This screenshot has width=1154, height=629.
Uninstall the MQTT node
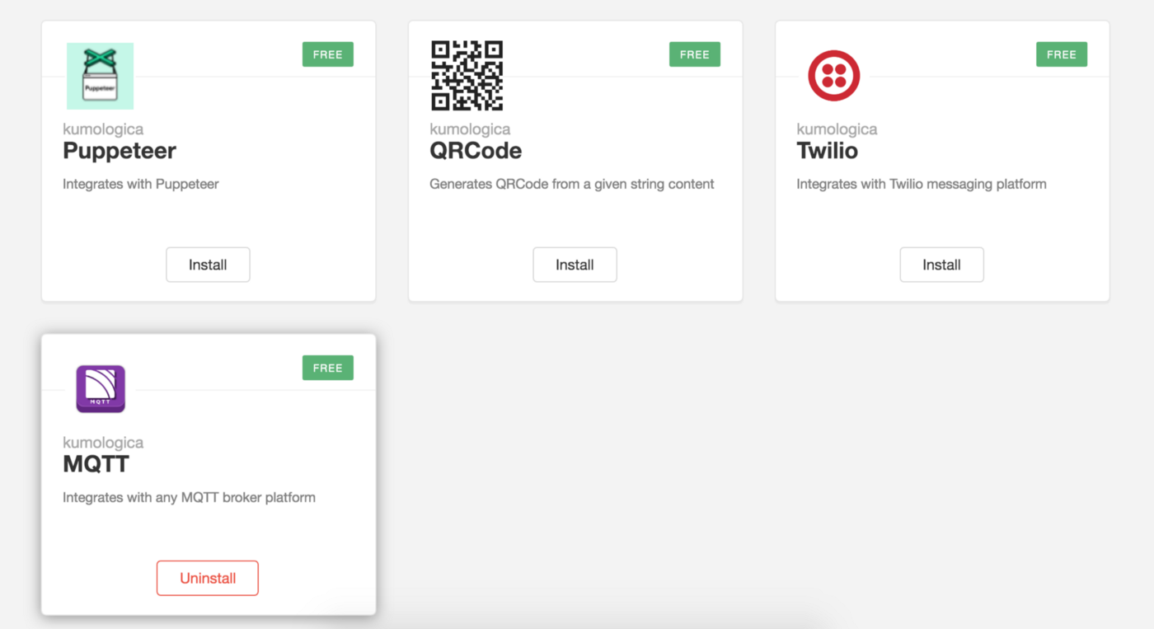(208, 578)
